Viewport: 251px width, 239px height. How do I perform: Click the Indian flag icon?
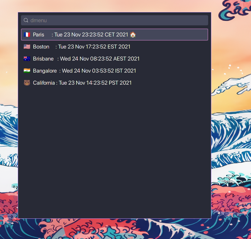point(27,71)
